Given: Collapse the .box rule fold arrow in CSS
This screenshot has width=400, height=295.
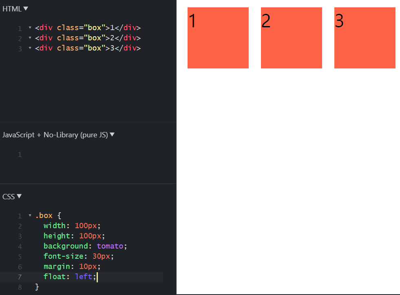Looking at the screenshot, I should tap(30, 216).
